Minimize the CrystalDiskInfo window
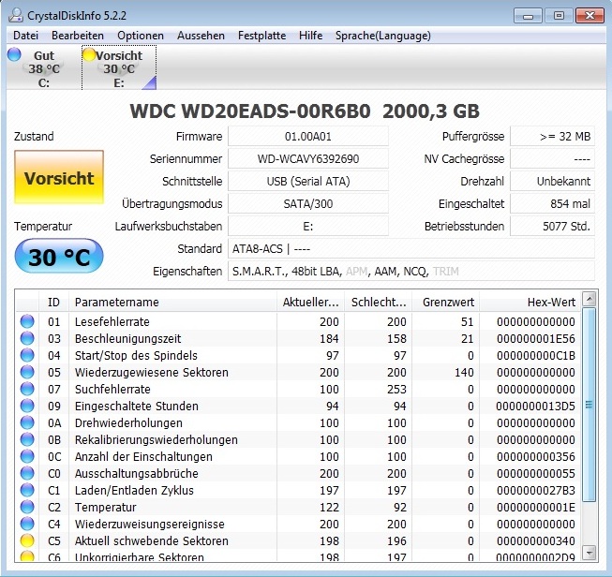 coord(528,16)
